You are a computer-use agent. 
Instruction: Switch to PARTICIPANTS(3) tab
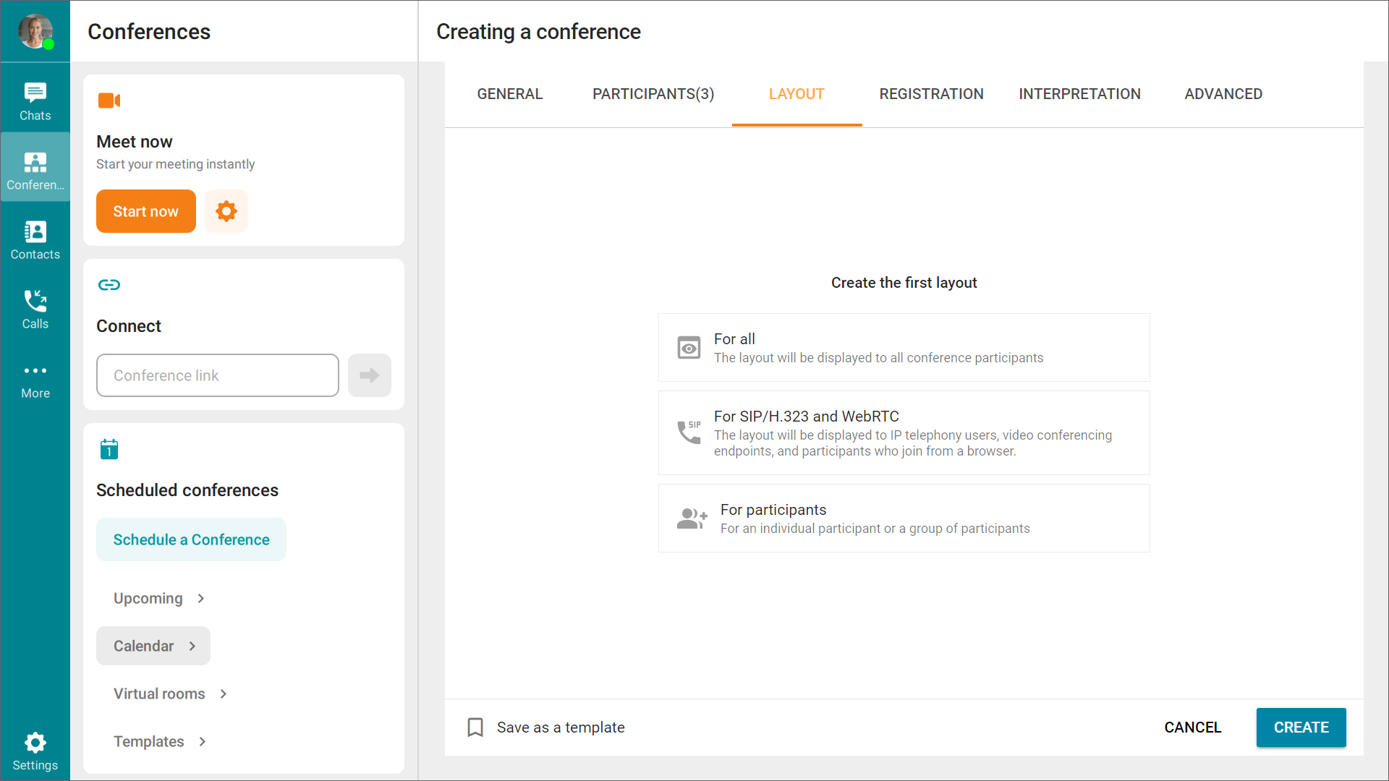(x=653, y=94)
